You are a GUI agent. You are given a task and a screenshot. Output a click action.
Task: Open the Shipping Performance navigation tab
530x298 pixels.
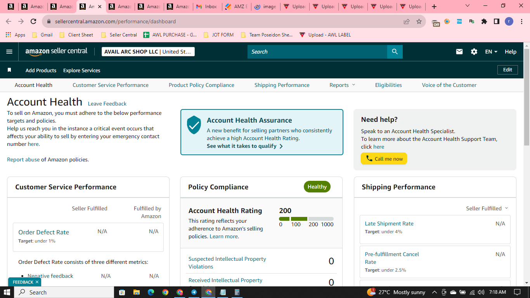click(x=282, y=85)
